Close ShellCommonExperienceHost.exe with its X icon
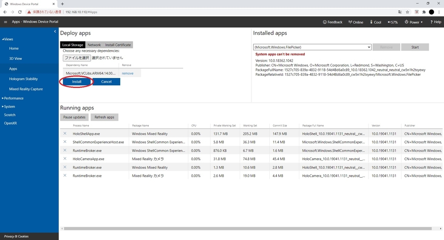The height and width of the screenshot is (240, 444). coord(65,142)
